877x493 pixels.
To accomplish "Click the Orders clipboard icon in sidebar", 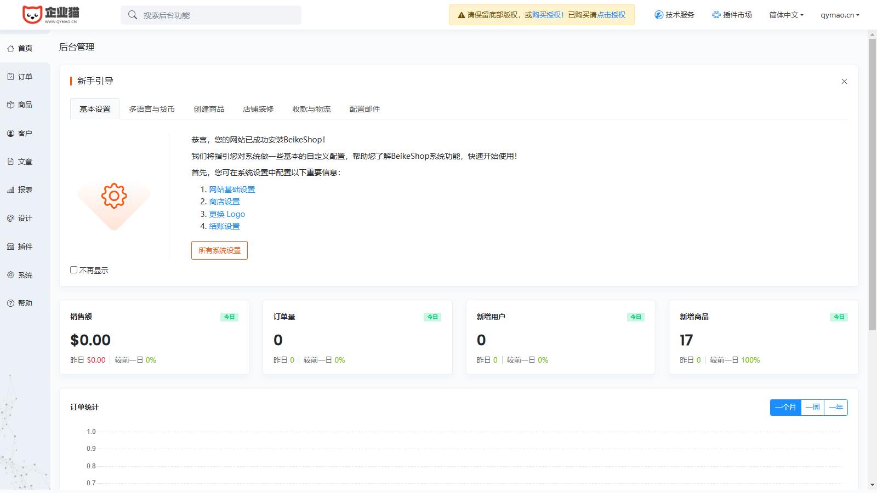I will [x=10, y=77].
